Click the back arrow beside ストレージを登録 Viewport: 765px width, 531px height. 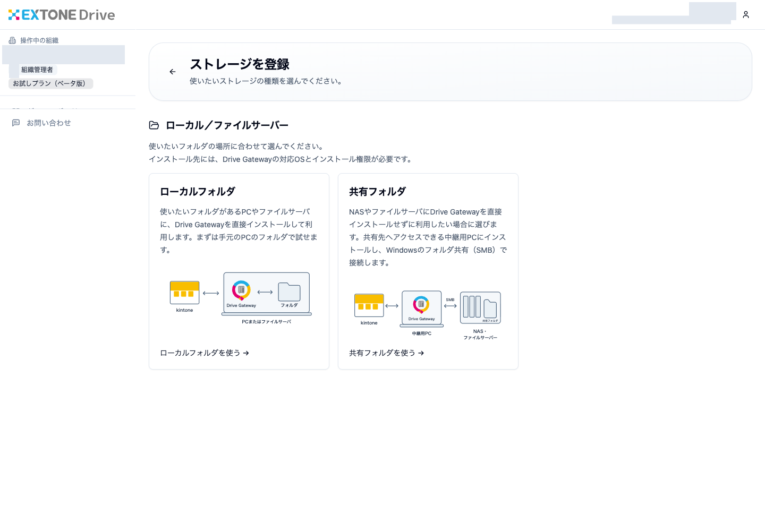173,72
